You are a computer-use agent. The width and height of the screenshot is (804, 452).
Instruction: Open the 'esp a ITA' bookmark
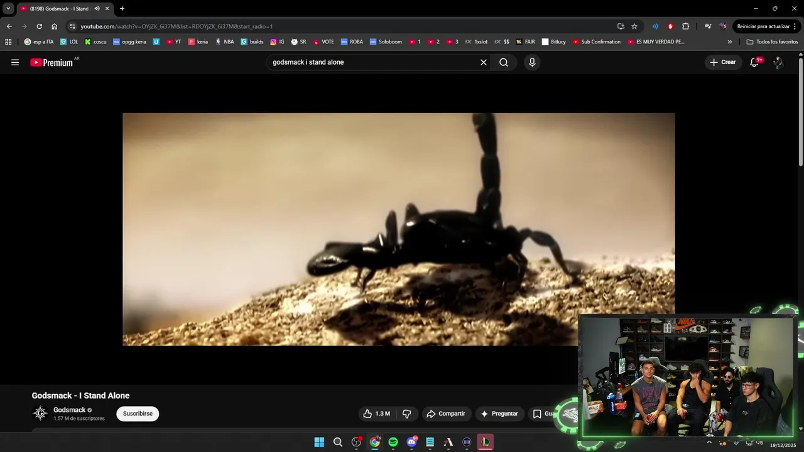click(38, 42)
